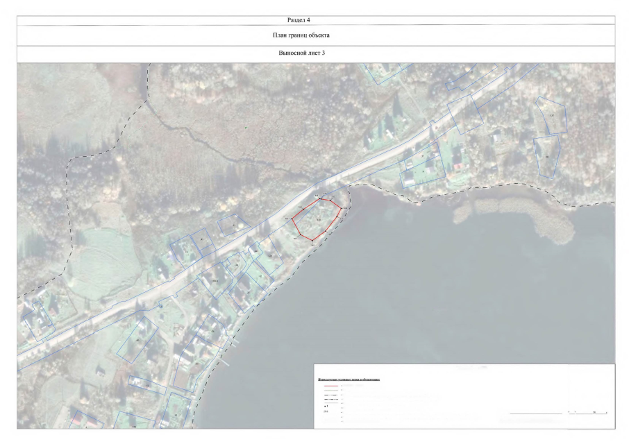Click the small blue marker on the road

(161, 305)
